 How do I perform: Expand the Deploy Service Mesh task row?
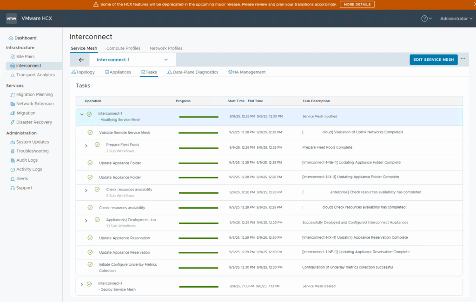point(82,284)
